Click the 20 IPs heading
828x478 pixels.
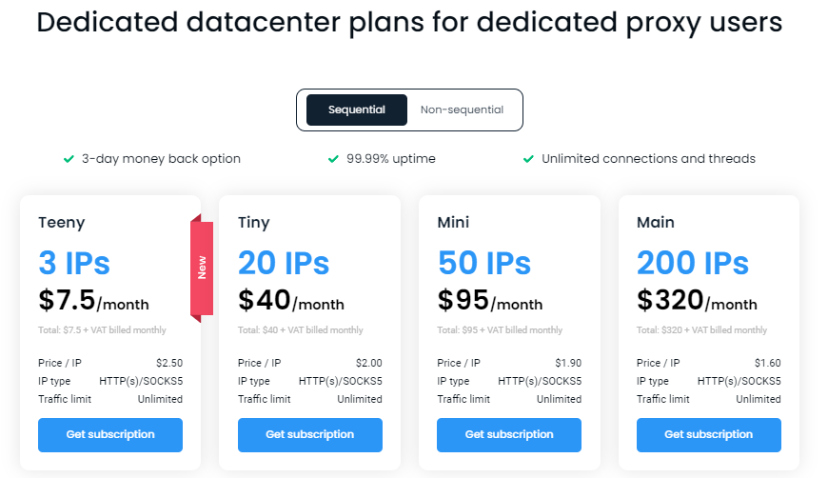[x=284, y=263]
